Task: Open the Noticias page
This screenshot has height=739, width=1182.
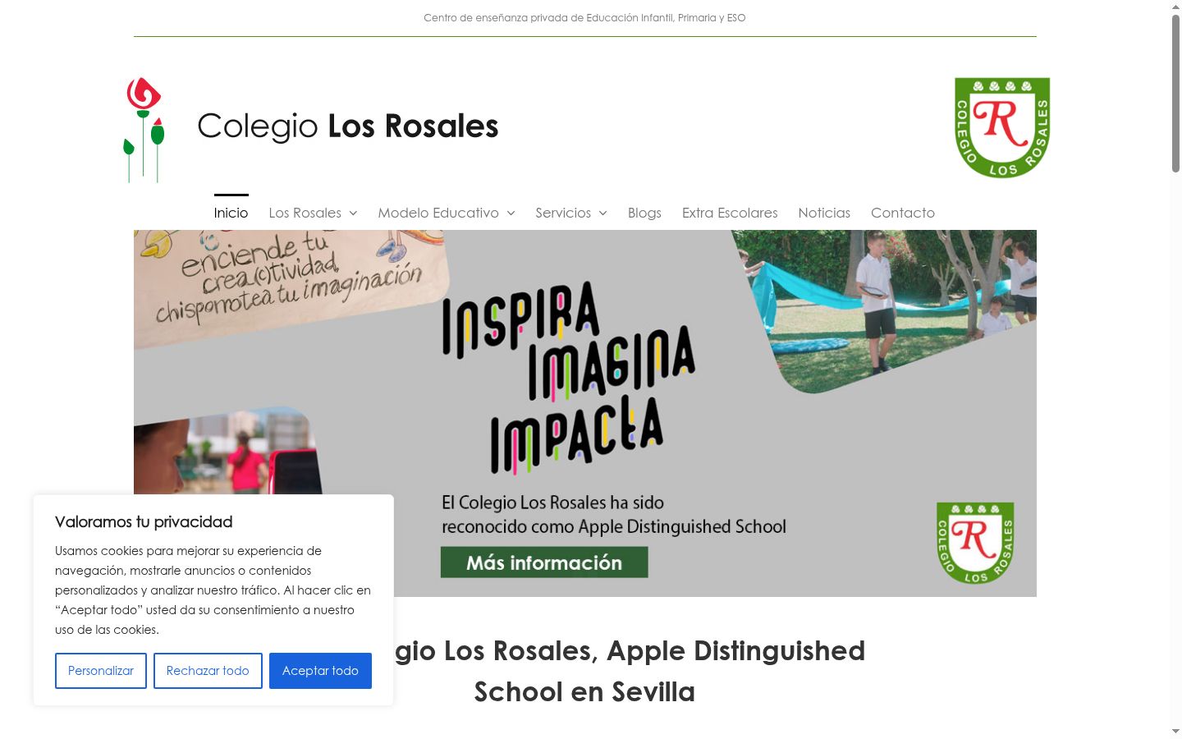Action: (824, 213)
